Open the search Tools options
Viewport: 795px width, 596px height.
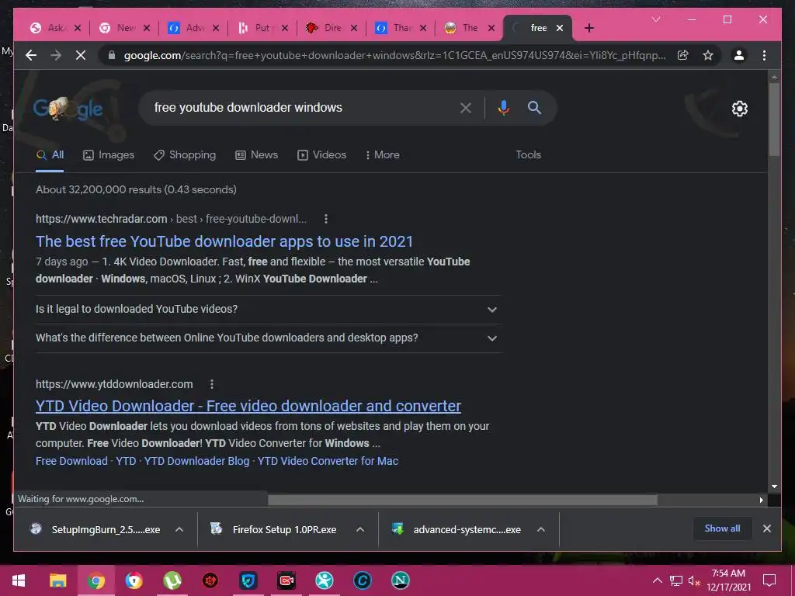point(528,154)
